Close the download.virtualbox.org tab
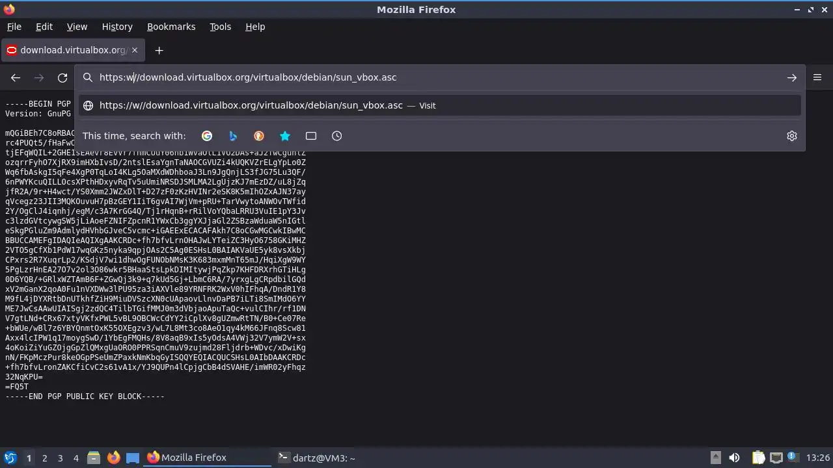833x468 pixels. click(x=135, y=50)
